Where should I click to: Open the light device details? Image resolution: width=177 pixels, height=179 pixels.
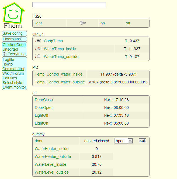38,23
